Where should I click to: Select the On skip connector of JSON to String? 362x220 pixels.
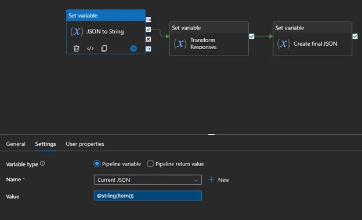point(148,20)
